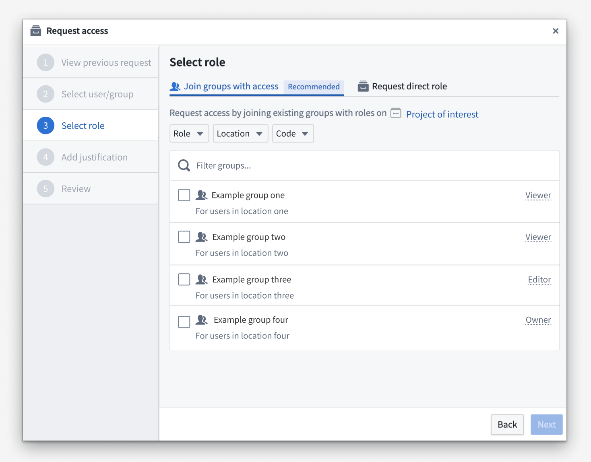Click the magnifier search icon in filter bar

(184, 165)
